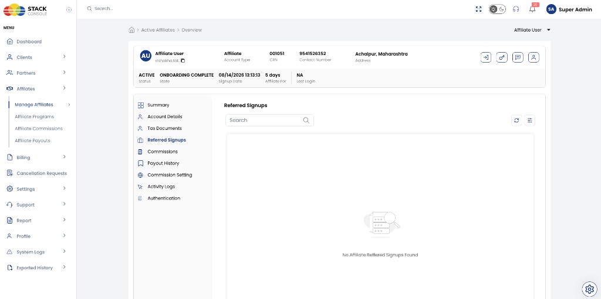The width and height of the screenshot is (601, 299).
Task: Refresh the Referred Signups list
Action: tap(516, 121)
